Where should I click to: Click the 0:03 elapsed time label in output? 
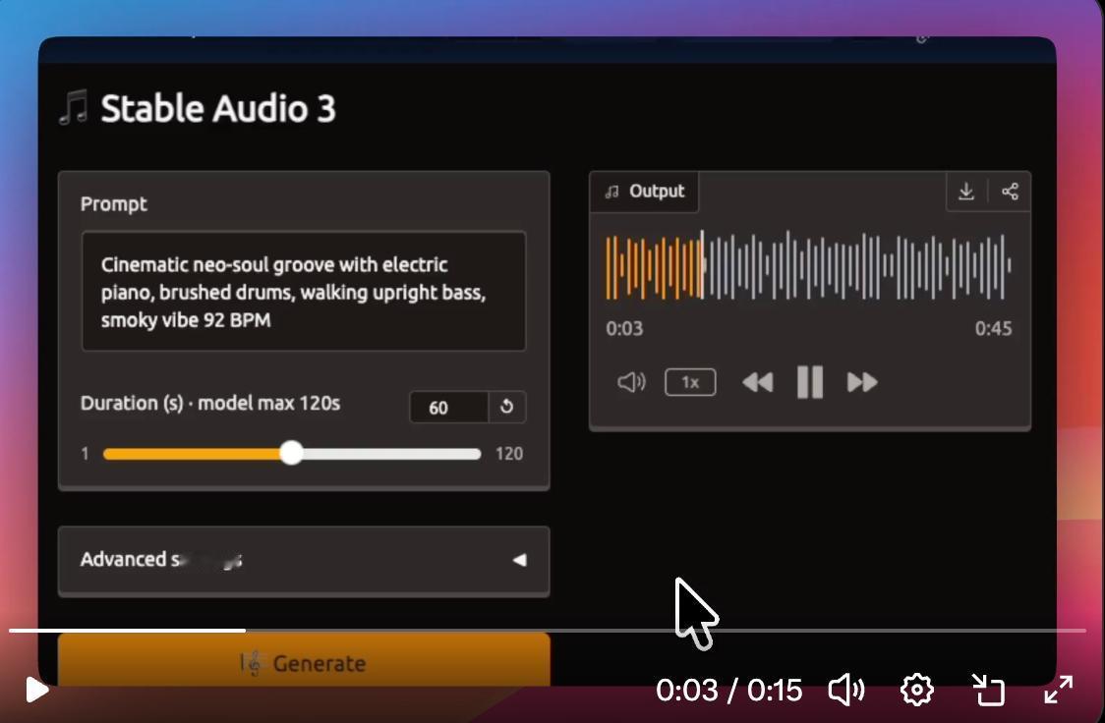(x=624, y=329)
